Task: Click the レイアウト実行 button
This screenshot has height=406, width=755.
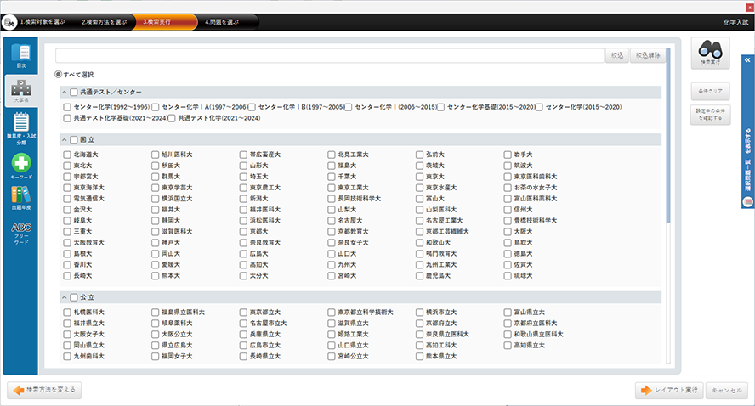Action: click(669, 390)
